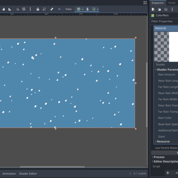Save resource disk icon in Inspector
This screenshot has height=178, width=178.
tap(166, 9)
